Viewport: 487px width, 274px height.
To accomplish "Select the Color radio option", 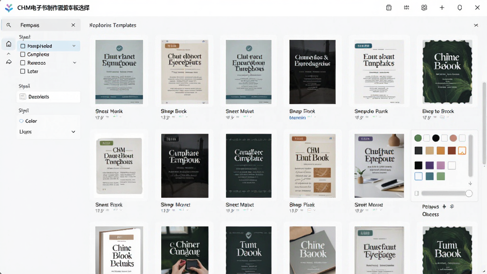I will click(21, 121).
